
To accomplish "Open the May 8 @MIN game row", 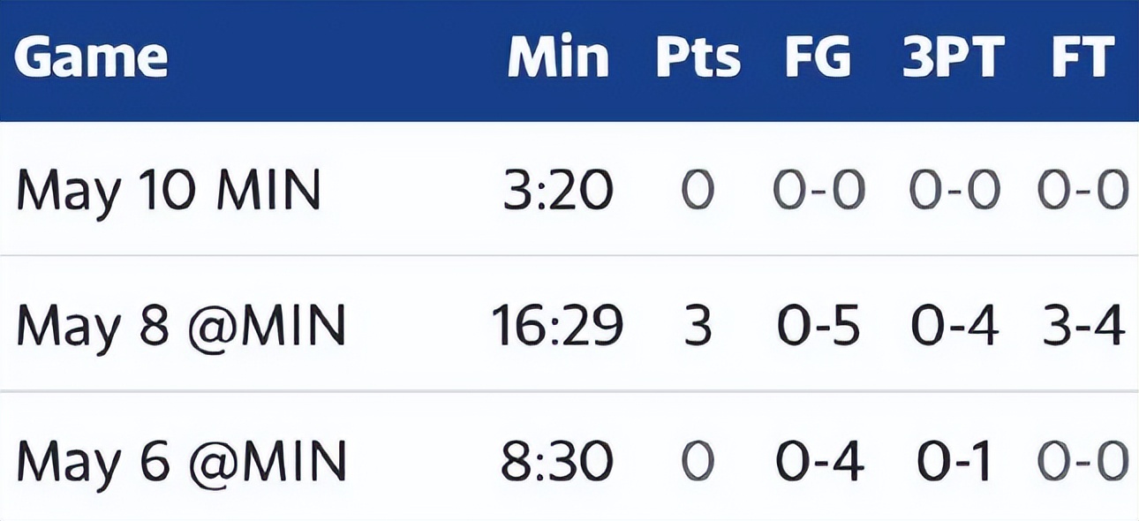I will (569, 324).
